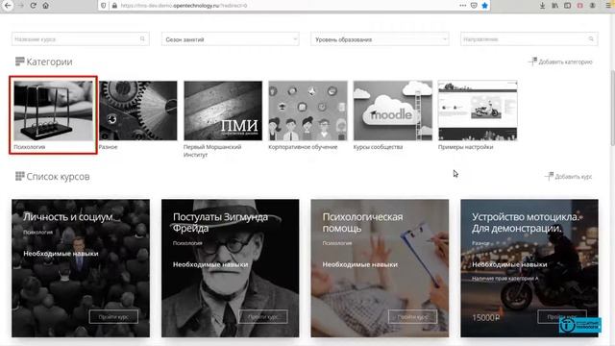This screenshot has height=346, width=615.
Task: Click the padlock site security icon
Action: 114,6
